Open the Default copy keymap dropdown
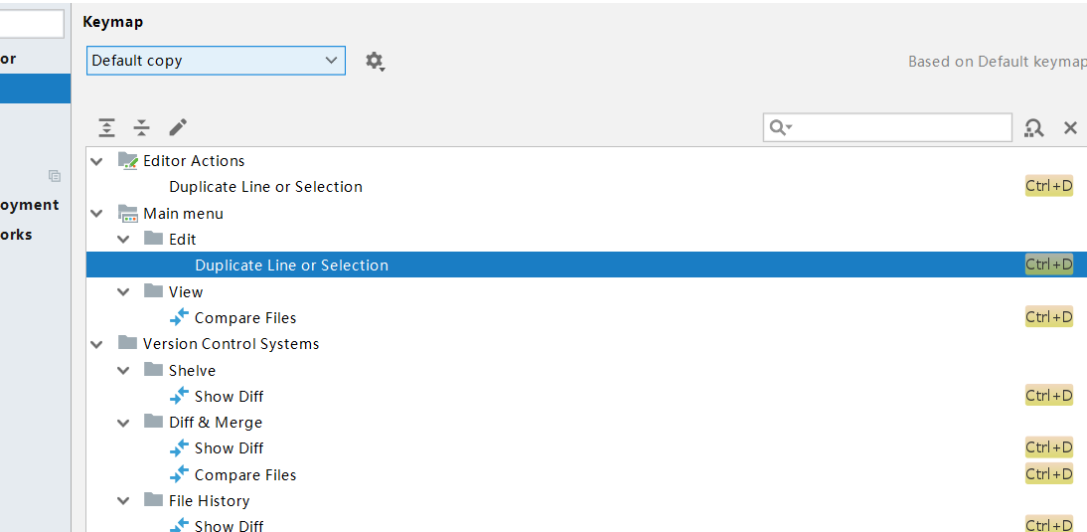The width and height of the screenshot is (1087, 532). point(216,61)
